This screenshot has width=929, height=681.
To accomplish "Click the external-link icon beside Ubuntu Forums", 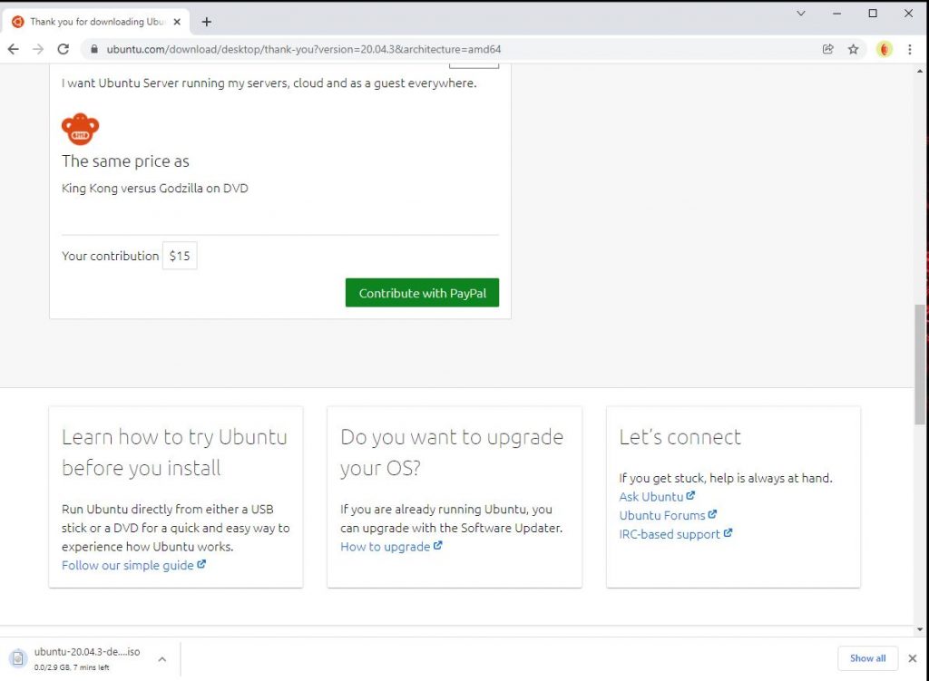I will (x=712, y=514).
